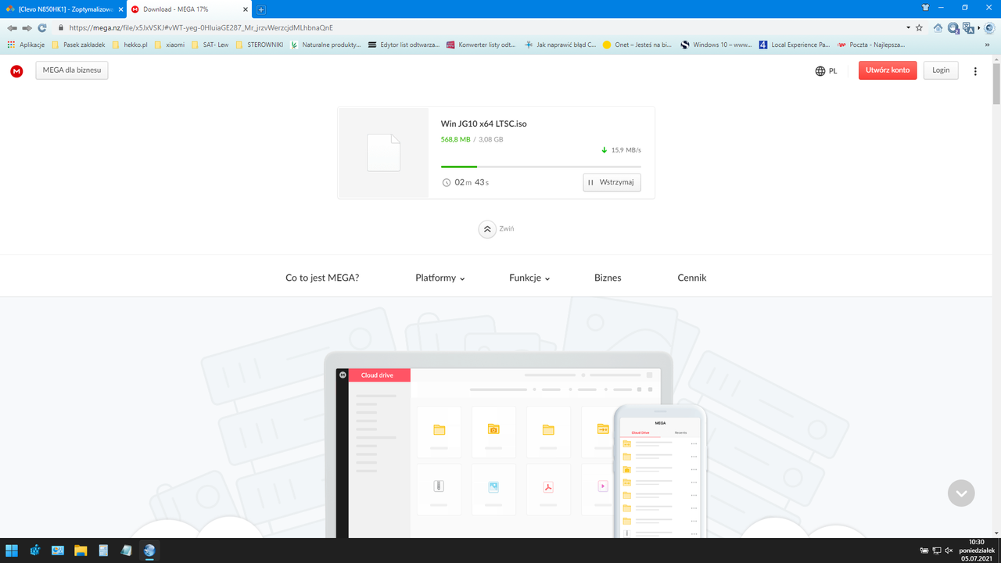Close the Download - MEGA tab
This screenshot has width=1001, height=563.
point(246,9)
